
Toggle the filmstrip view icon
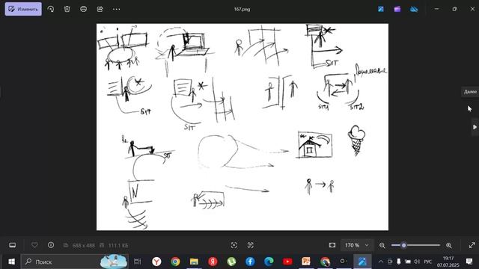coord(13,245)
